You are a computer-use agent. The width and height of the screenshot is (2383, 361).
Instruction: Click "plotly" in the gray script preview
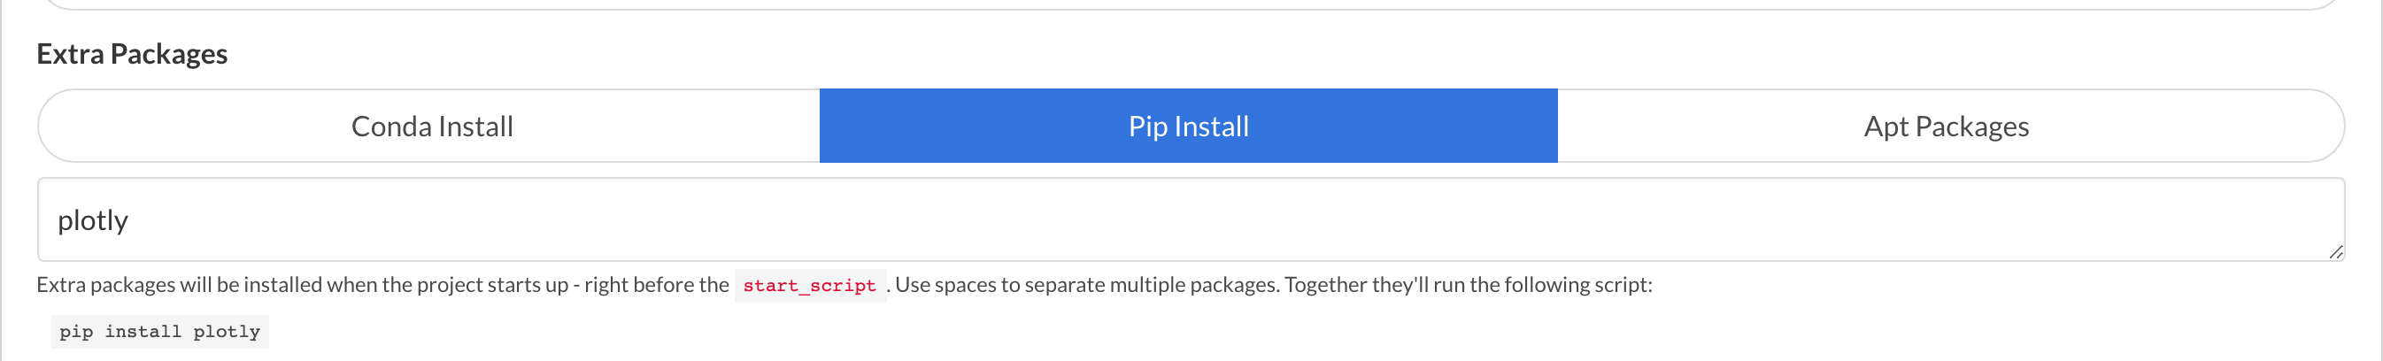tap(227, 332)
